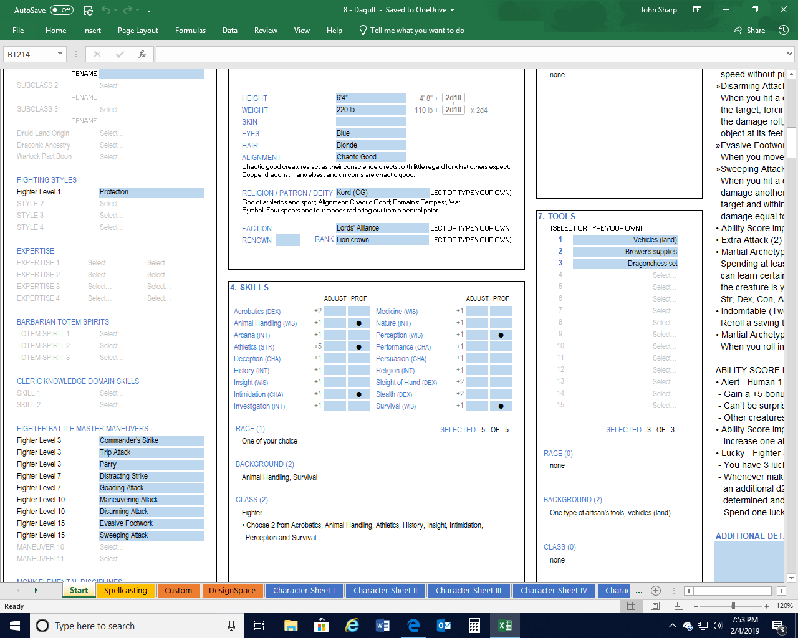Toggle Perception proficiency marker

coord(501,335)
